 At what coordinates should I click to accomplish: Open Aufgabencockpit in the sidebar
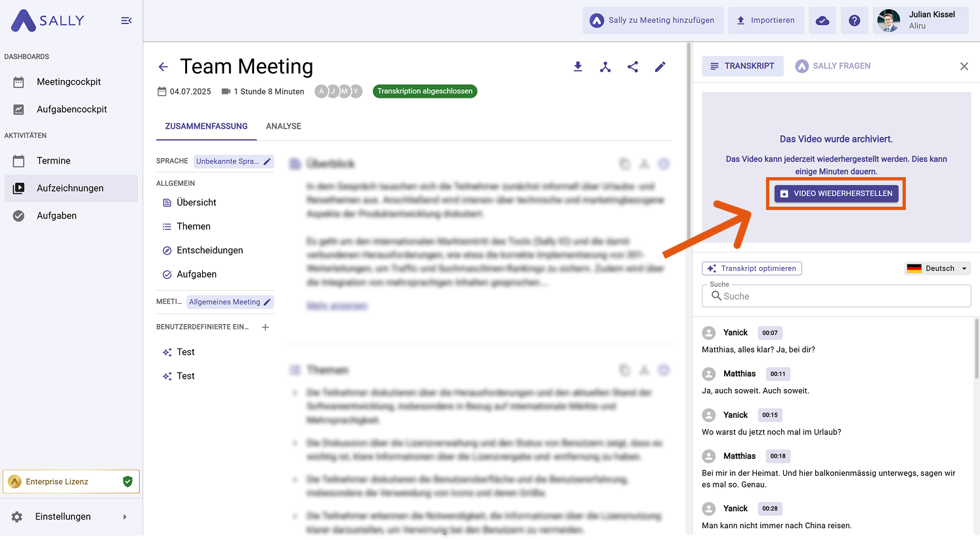pyautogui.click(x=72, y=110)
